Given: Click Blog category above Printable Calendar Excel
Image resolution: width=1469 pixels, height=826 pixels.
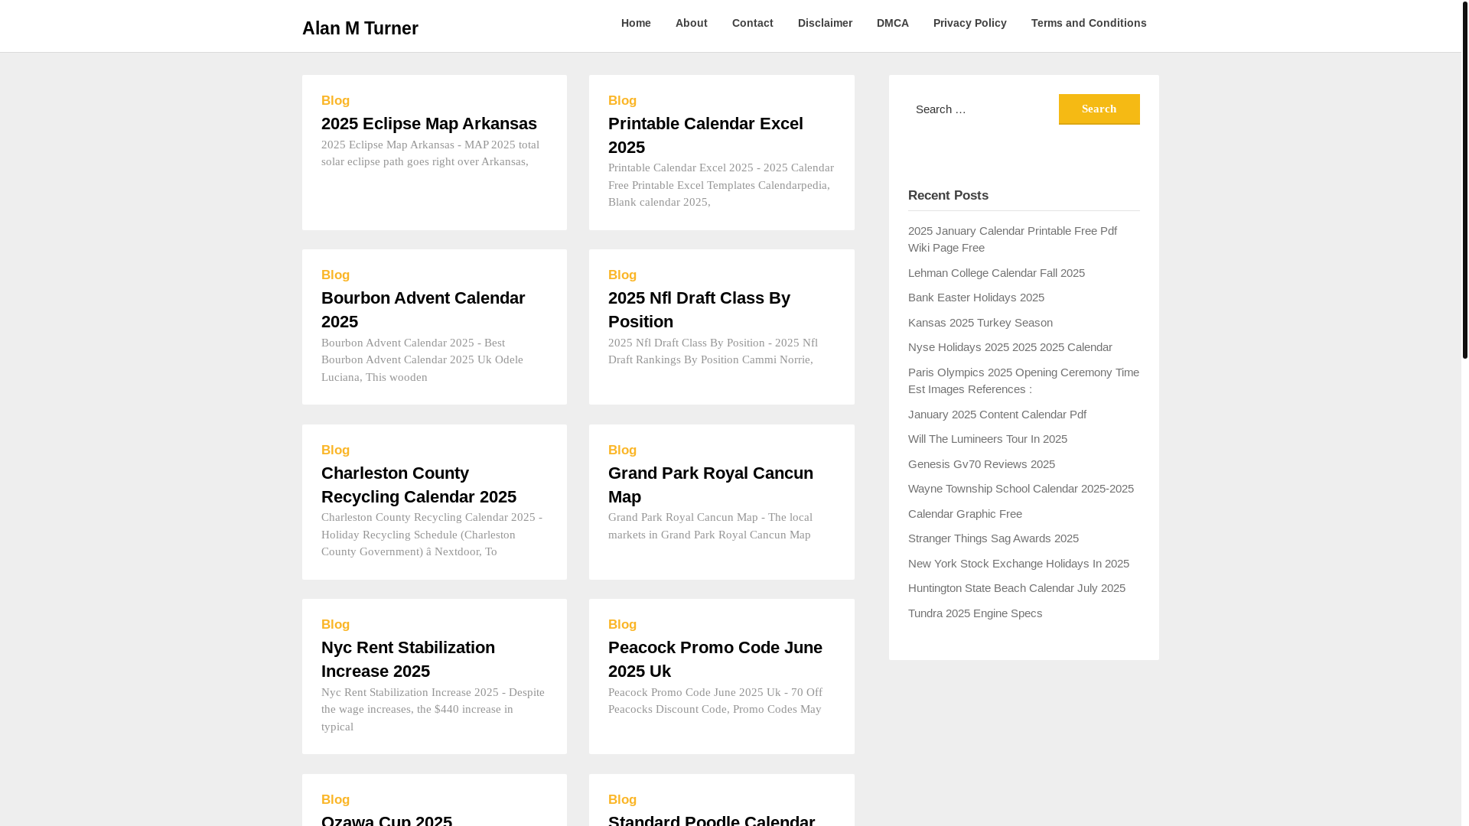Looking at the screenshot, I should [x=622, y=101].
